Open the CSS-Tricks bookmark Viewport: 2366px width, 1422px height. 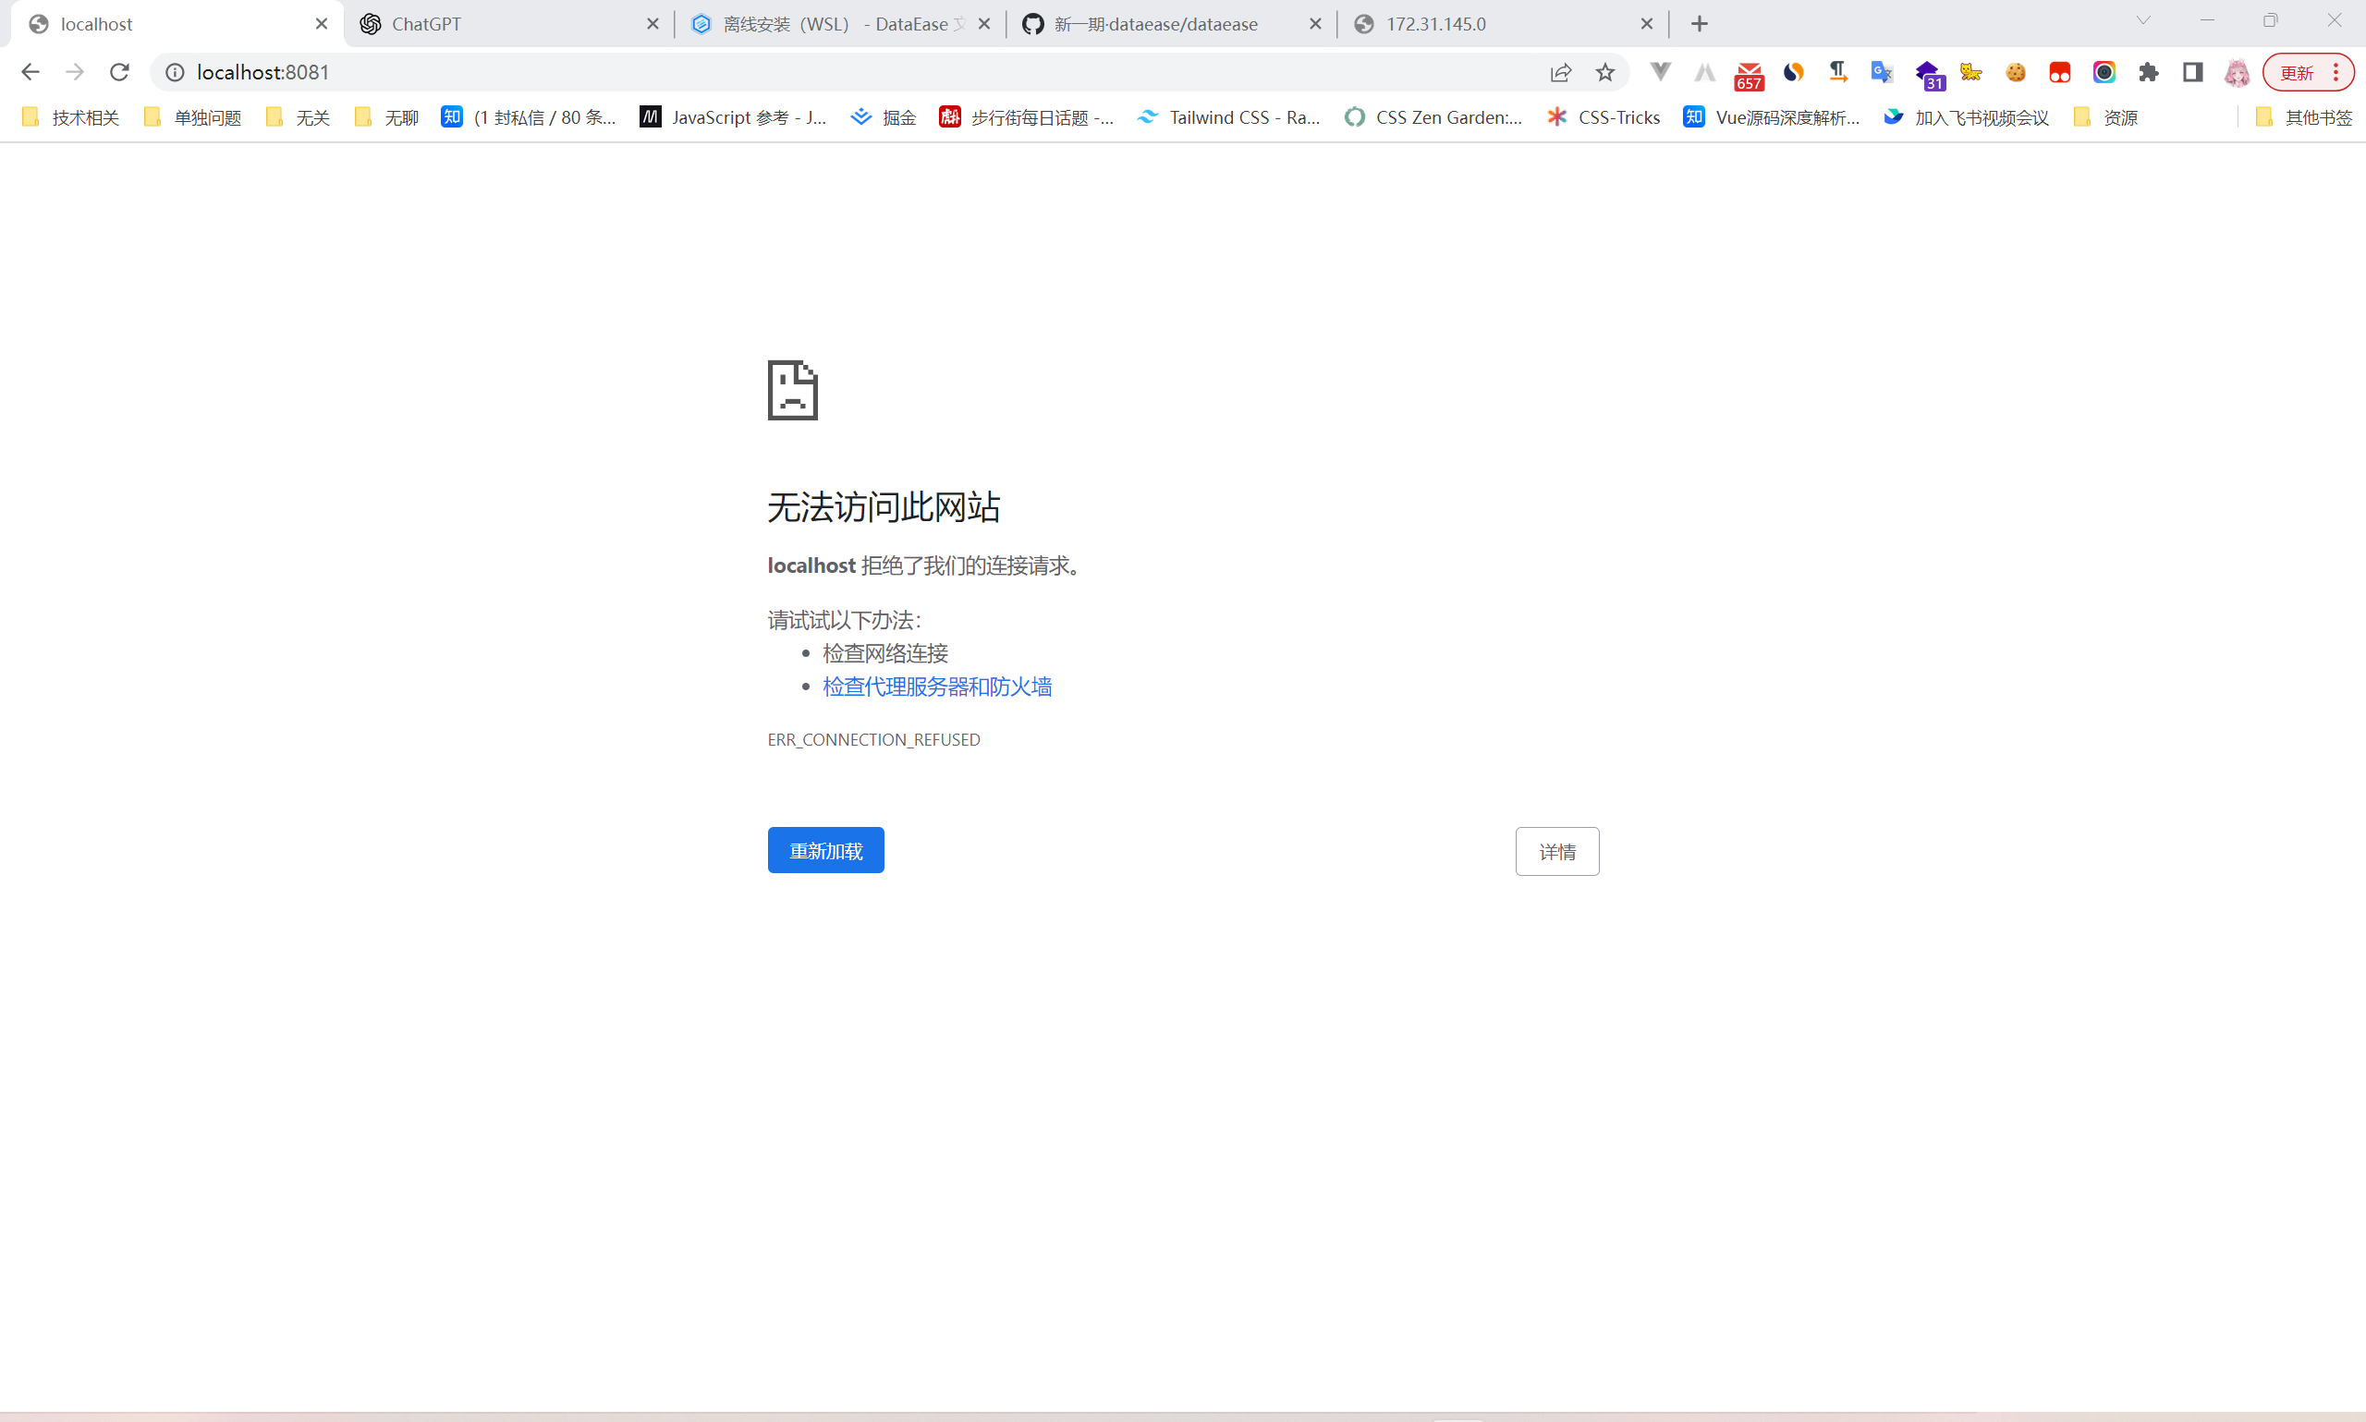pos(1604,117)
